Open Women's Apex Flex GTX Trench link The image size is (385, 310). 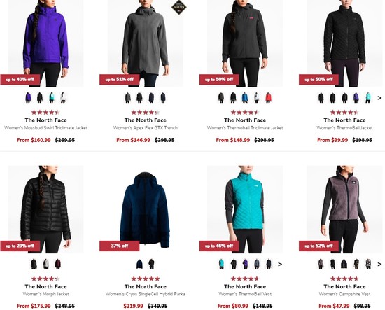click(x=146, y=128)
